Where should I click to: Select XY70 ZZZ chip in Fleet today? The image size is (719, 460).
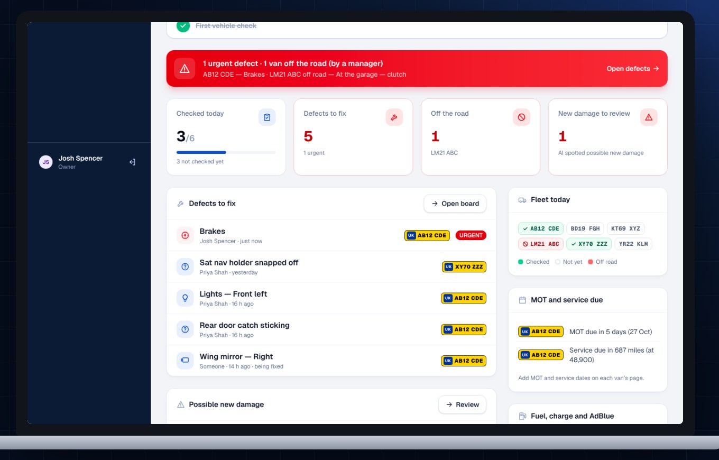[589, 244]
